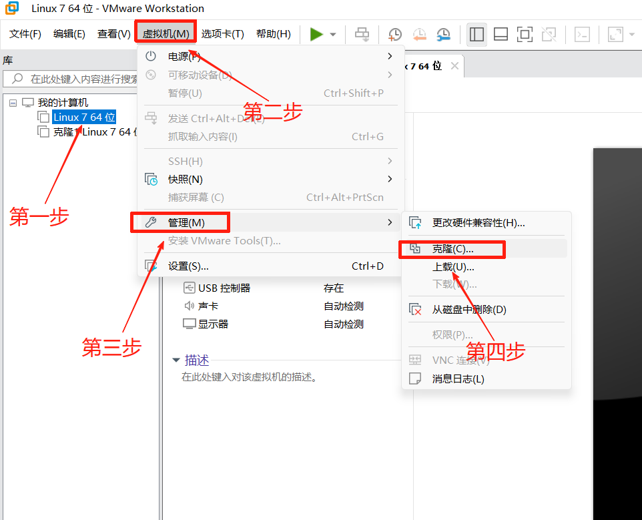Click the settings icon beside 设置(S)

click(151, 266)
